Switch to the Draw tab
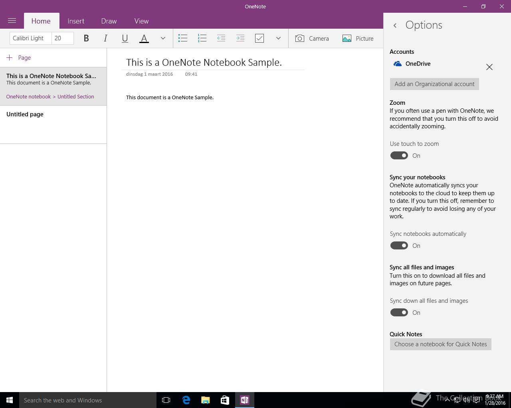This screenshot has height=408, width=511. [109, 21]
